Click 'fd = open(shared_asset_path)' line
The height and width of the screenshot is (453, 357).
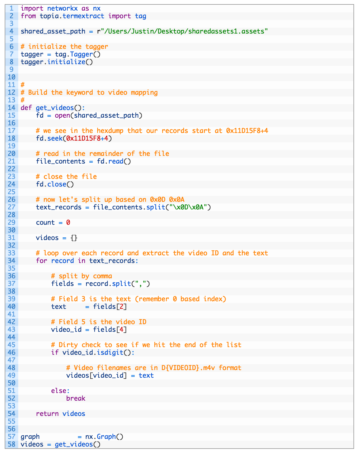(x=89, y=115)
